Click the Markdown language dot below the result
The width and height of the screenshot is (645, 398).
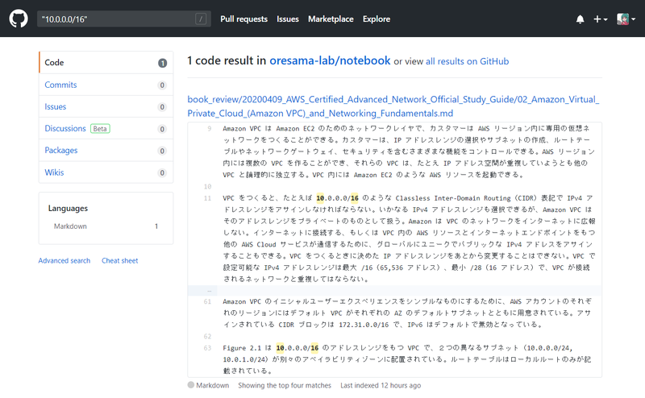coord(191,385)
